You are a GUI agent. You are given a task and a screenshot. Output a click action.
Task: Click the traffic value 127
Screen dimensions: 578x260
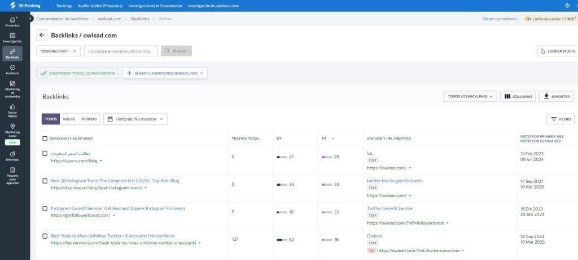tap(235, 239)
